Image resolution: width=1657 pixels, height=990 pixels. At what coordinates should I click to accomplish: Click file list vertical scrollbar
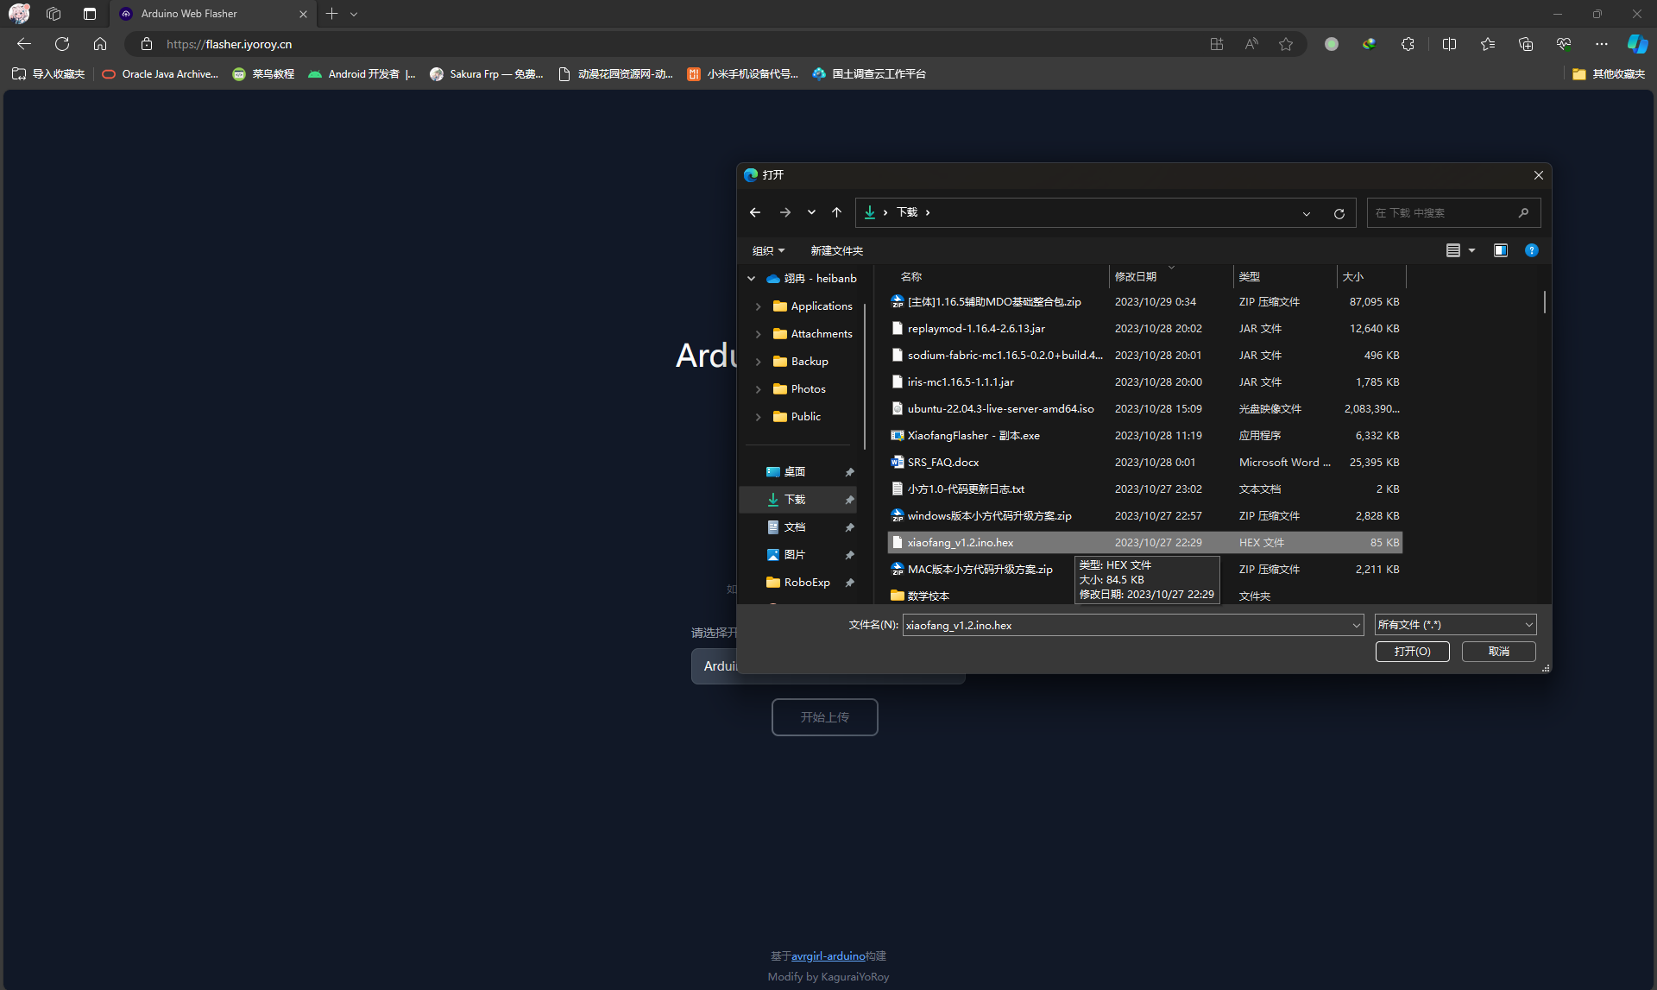pos(1544,302)
